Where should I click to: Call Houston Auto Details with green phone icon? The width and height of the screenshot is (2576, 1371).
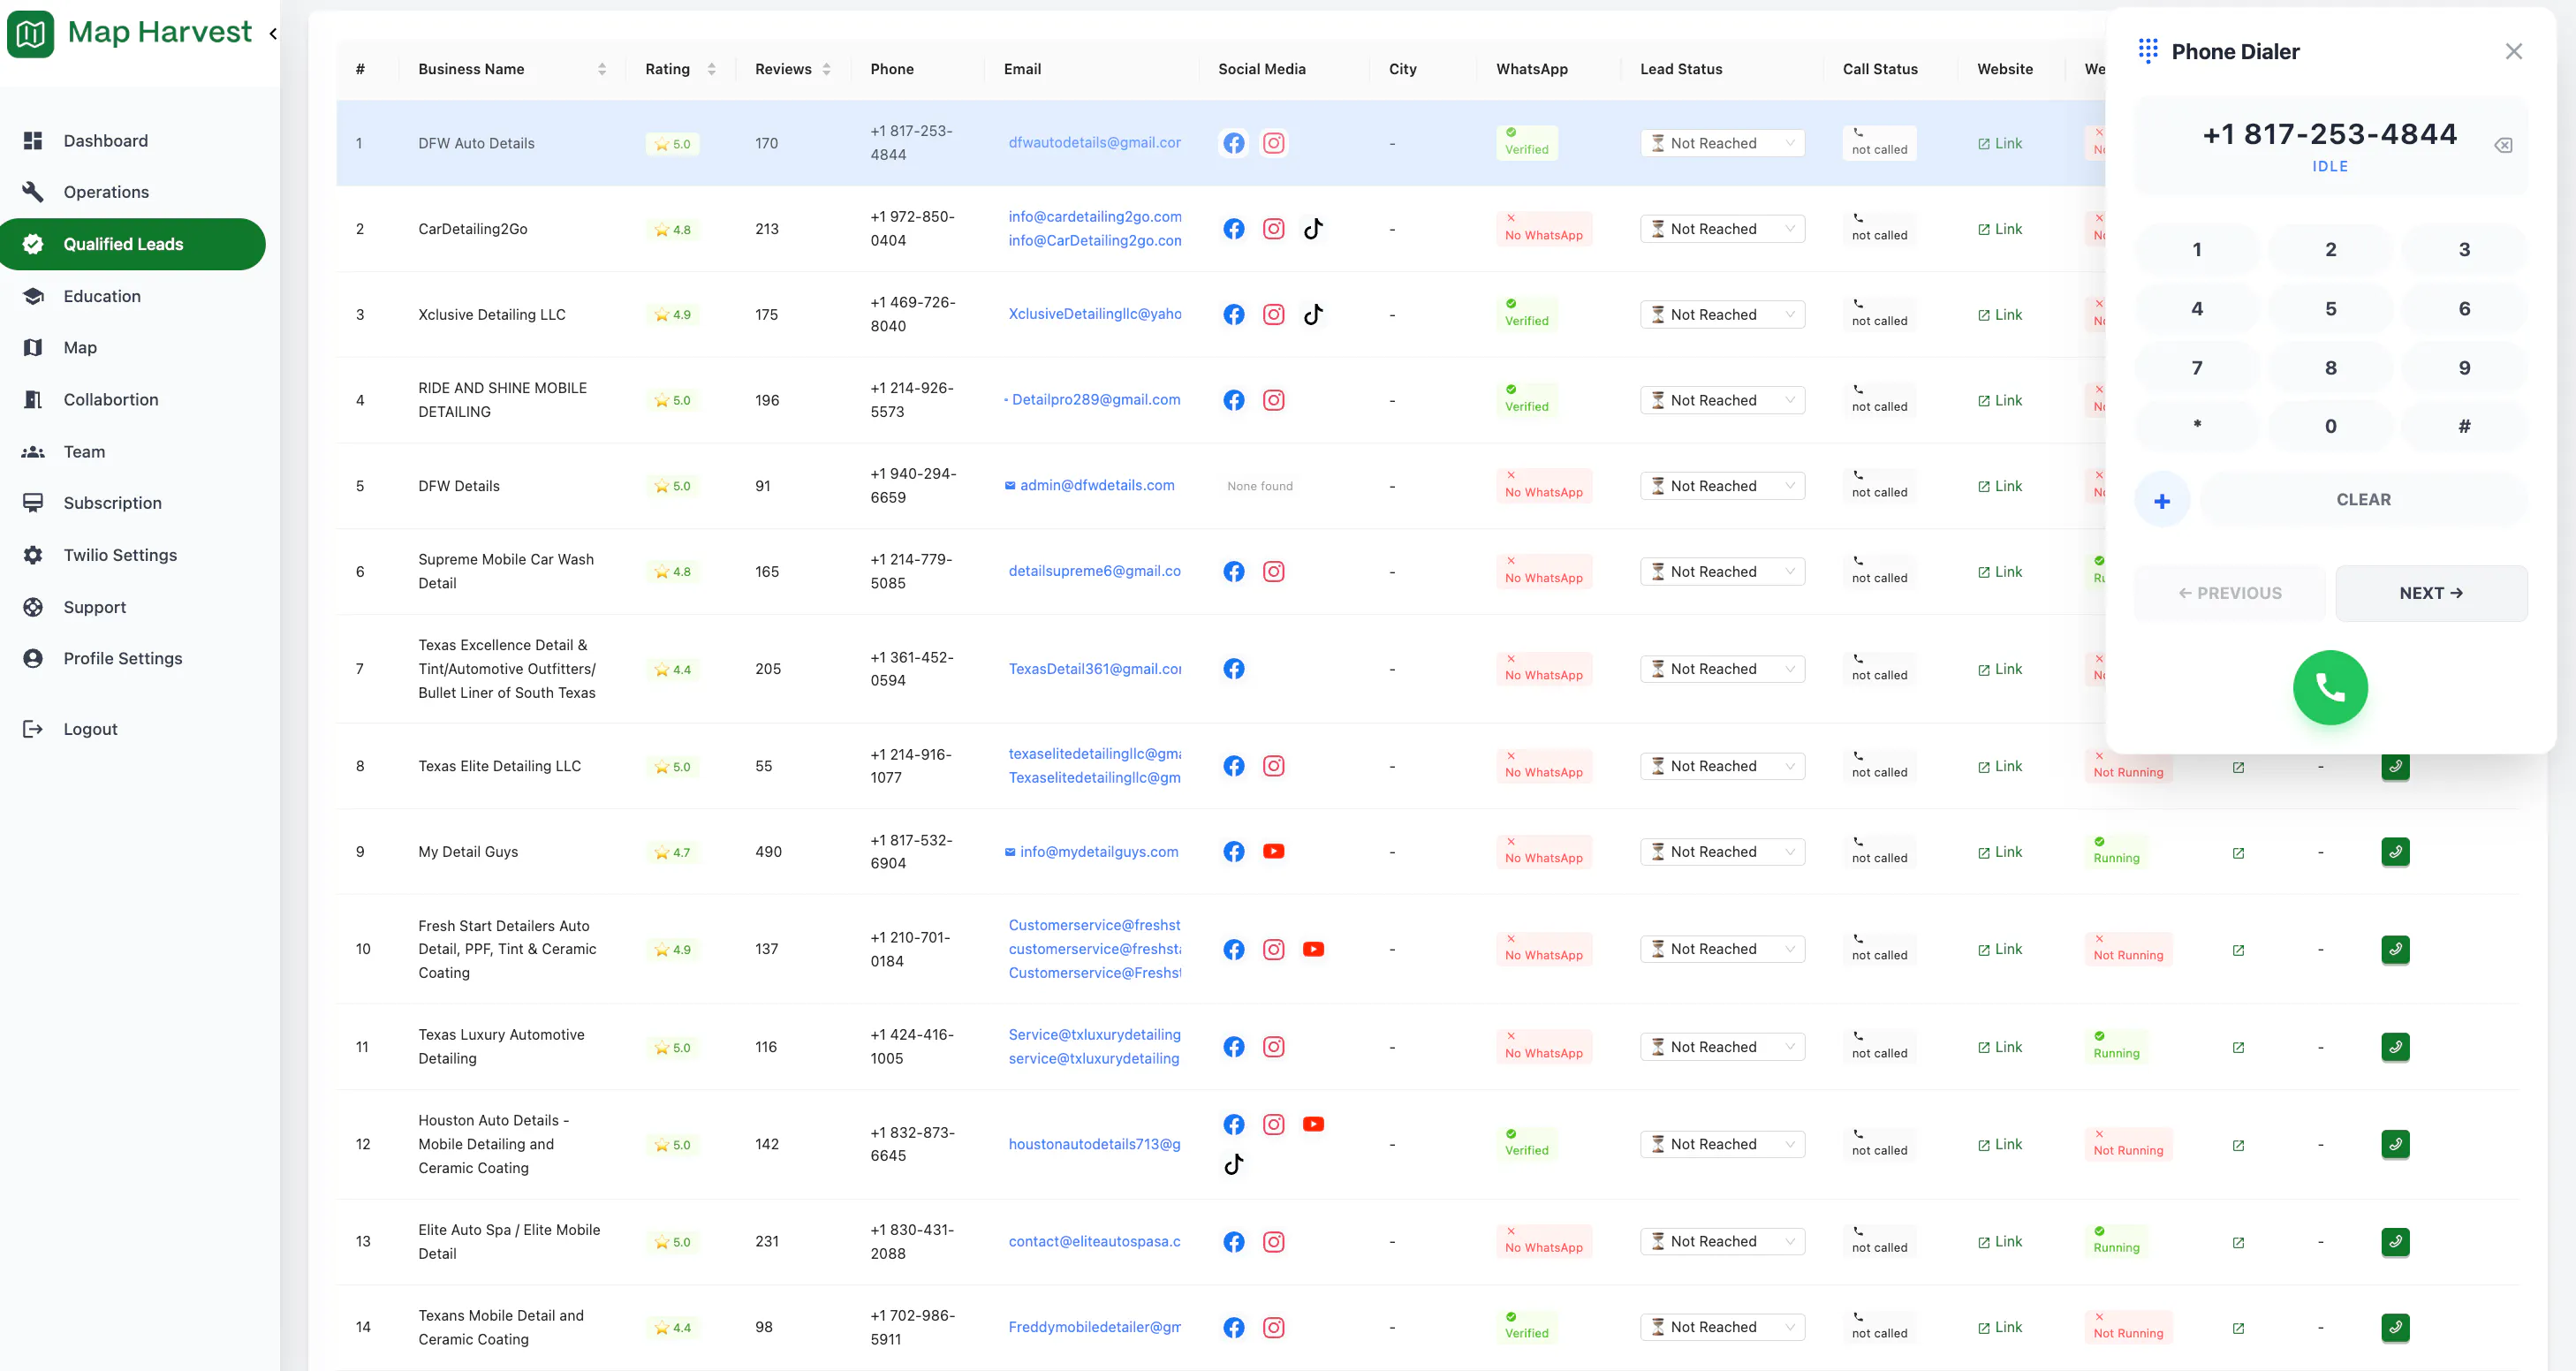(x=2395, y=1144)
